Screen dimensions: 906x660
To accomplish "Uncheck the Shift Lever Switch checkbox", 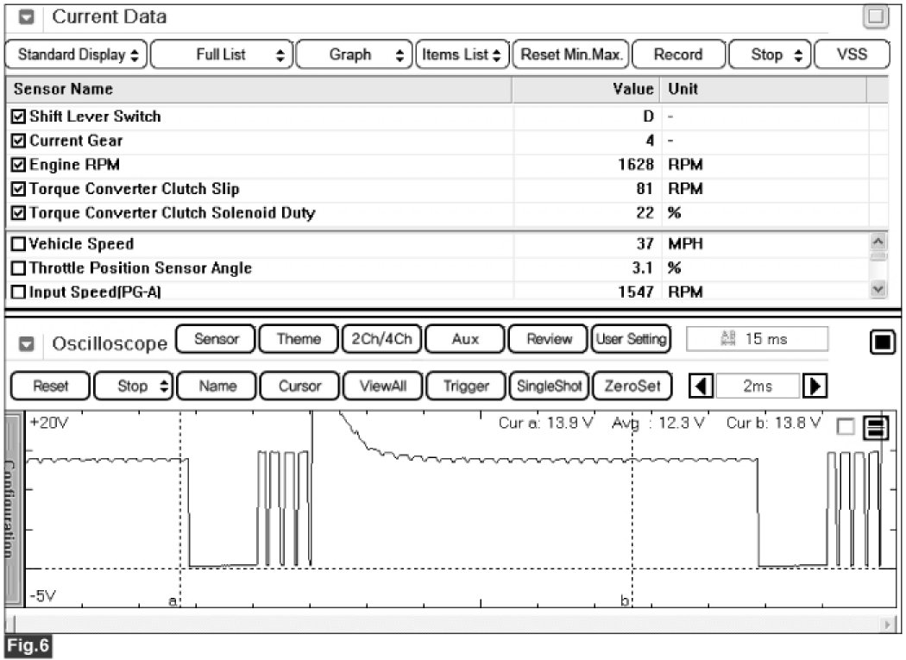I will pyautogui.click(x=19, y=116).
